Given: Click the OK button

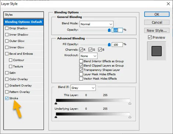Looking at the screenshot, I should [157, 14].
